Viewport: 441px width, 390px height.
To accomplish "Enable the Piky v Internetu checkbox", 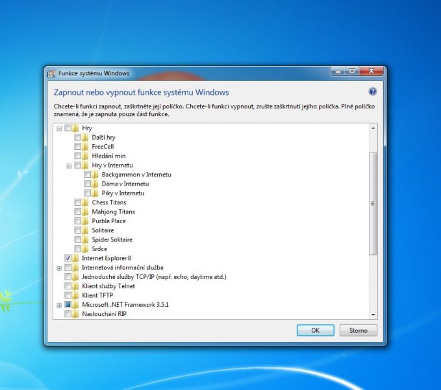I will (x=88, y=193).
